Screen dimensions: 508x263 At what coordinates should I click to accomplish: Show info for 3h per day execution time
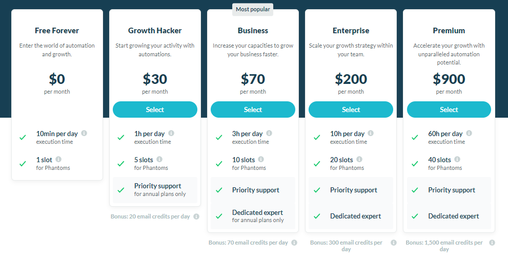269,133
